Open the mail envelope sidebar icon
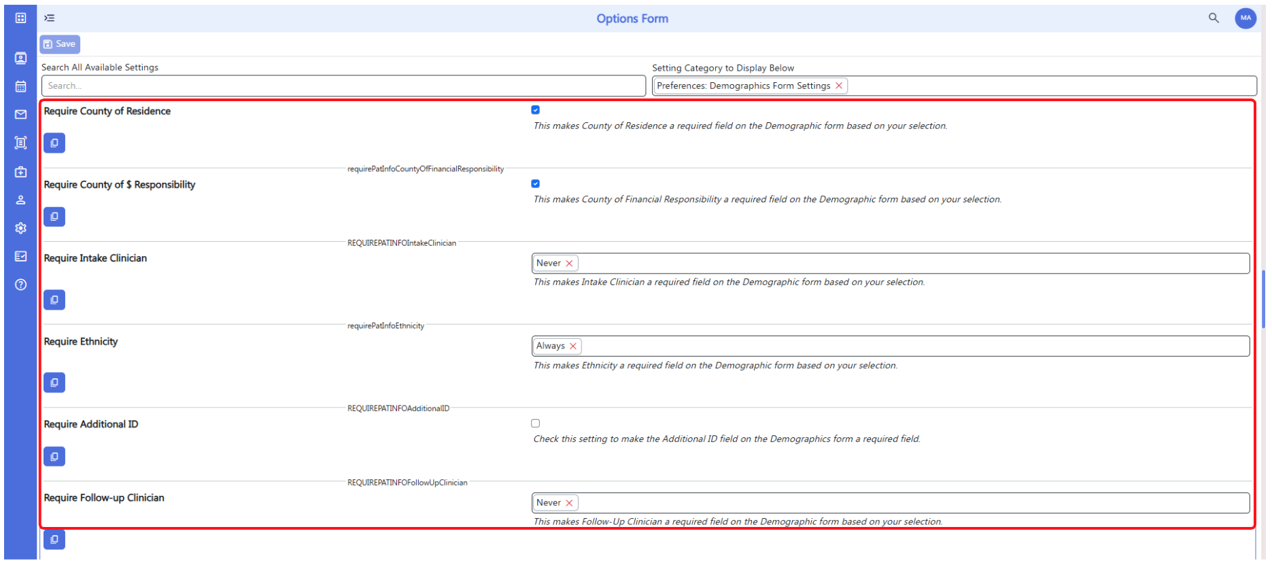Screen dimensions: 1272x565 coord(20,115)
